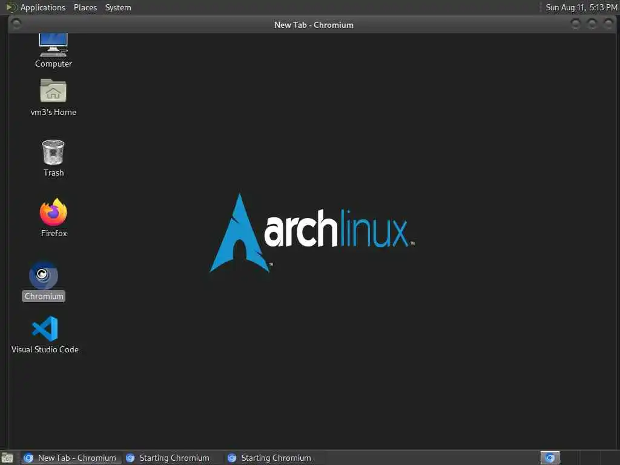Switch to the New Tab - Chromium taskbar entry
This screenshot has width=620, height=465.
(x=71, y=458)
